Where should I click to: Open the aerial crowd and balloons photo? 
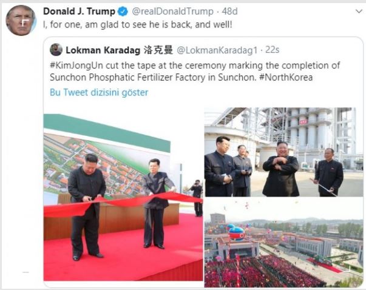[283, 243]
